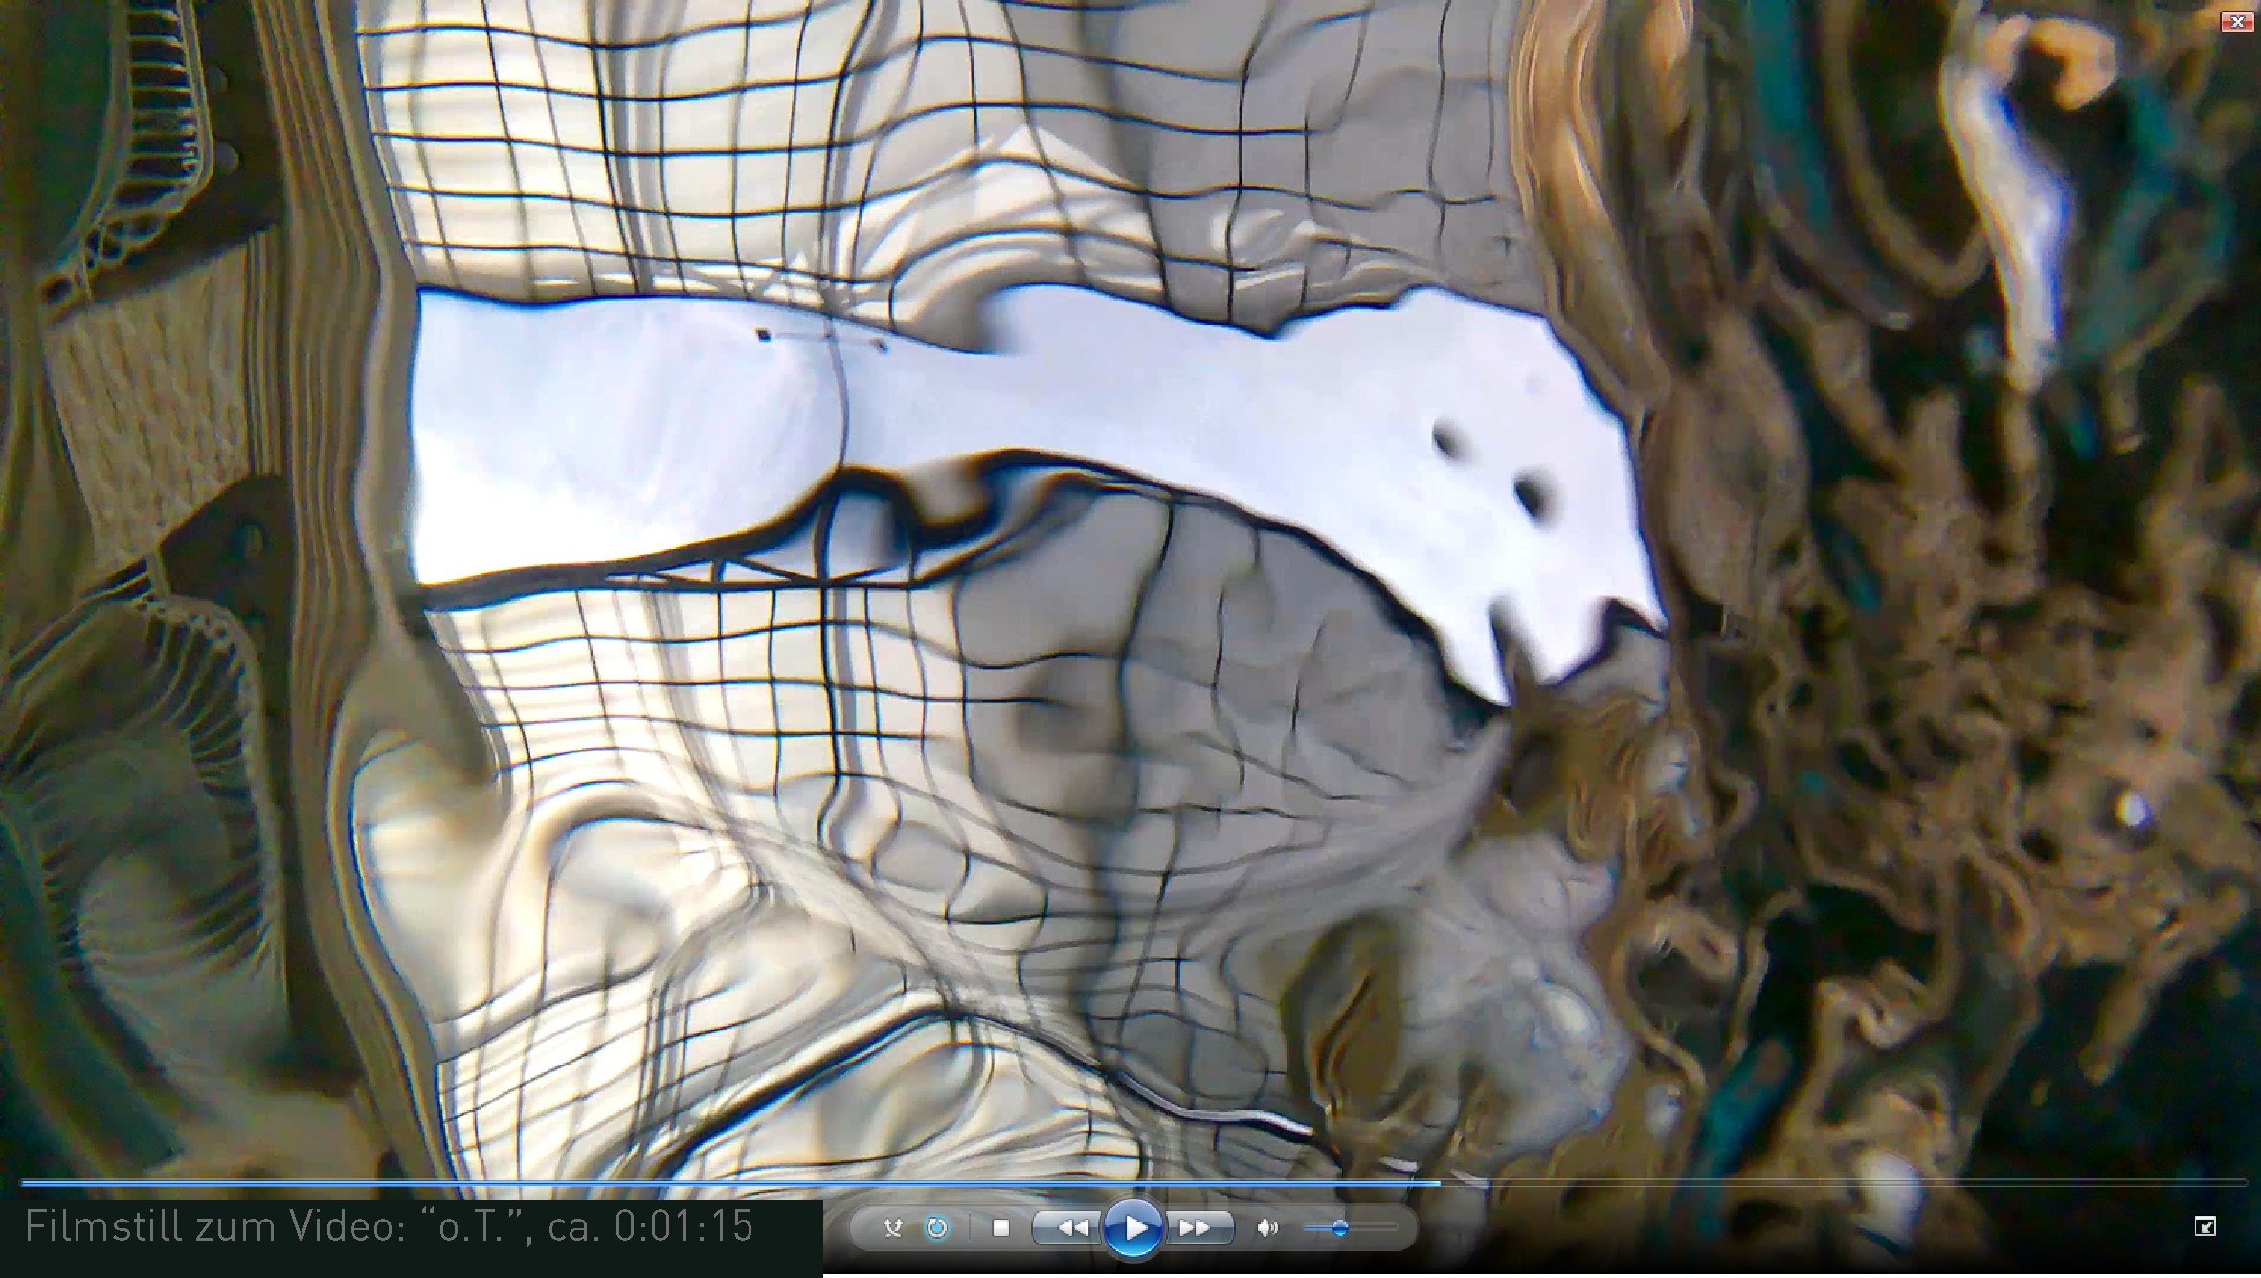This screenshot has width=2261, height=1278.
Task: Click the empty right part of volume track
Action: tap(1375, 1227)
